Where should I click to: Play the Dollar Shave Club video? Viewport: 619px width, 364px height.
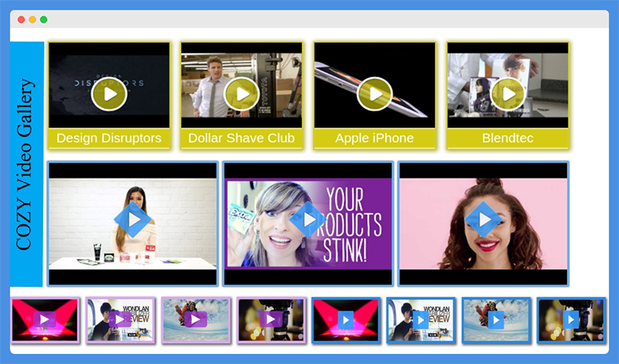click(241, 94)
